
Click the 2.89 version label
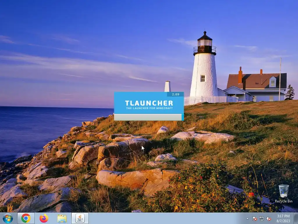(x=175, y=94)
